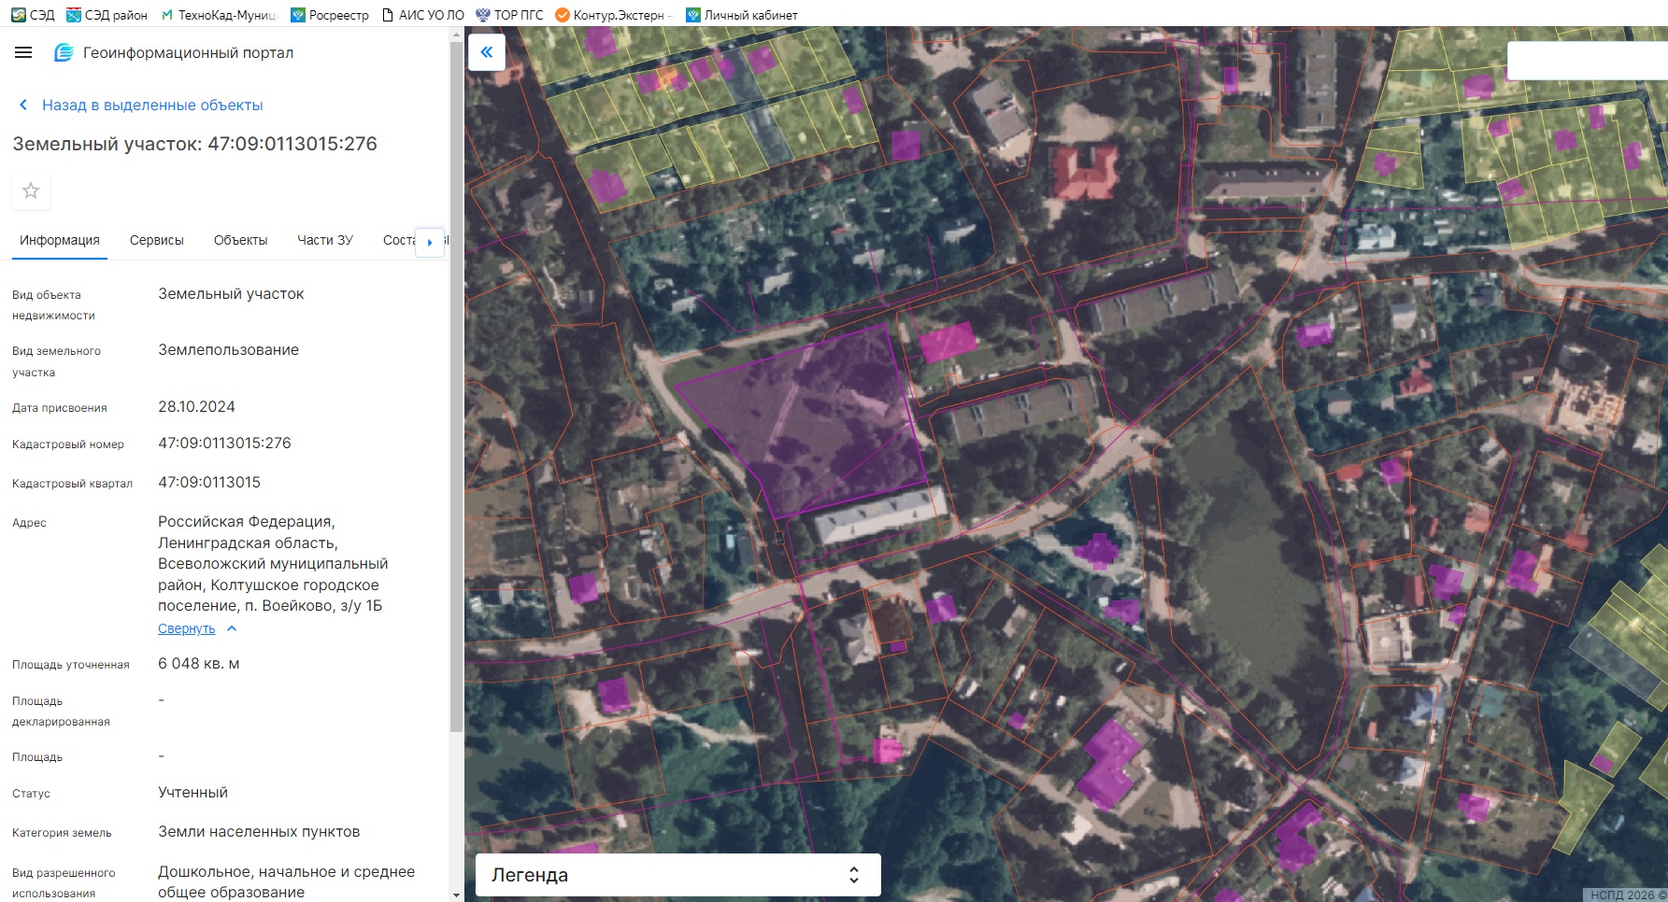Open the СЭД bookmark icon
1668x902 pixels.
18,15
